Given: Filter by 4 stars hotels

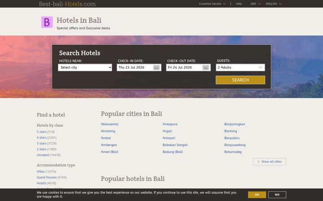Looking at the screenshot, I should (41, 138).
